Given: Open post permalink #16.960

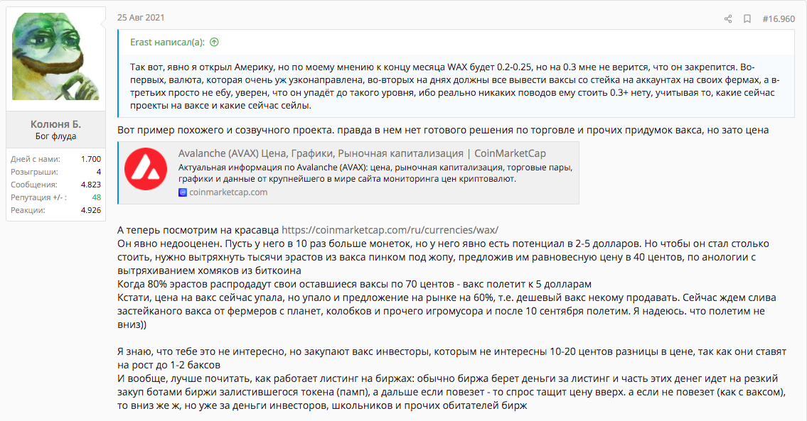Looking at the screenshot, I should (779, 19).
